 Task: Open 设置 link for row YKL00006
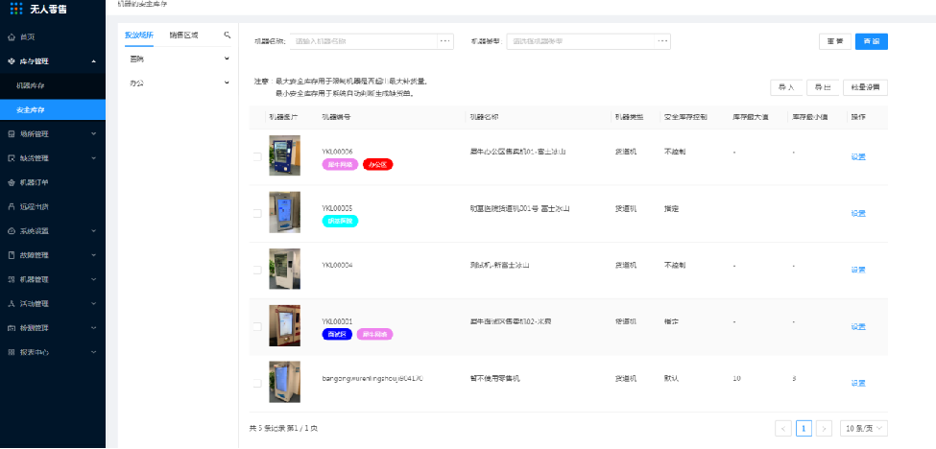click(858, 157)
